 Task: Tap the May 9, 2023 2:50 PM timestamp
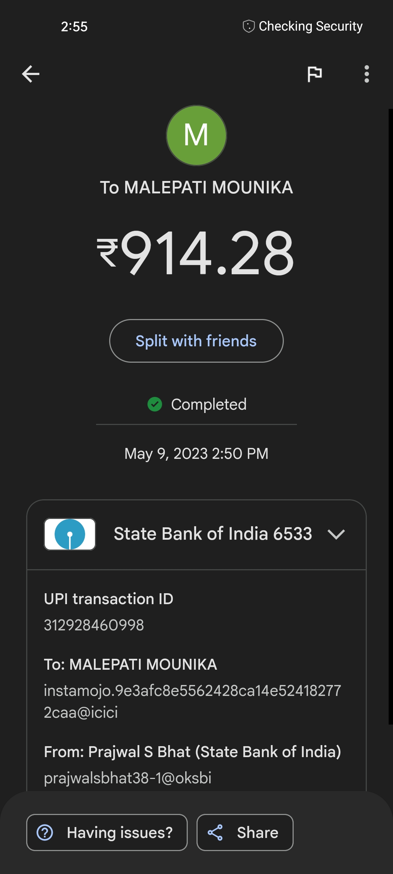(196, 454)
